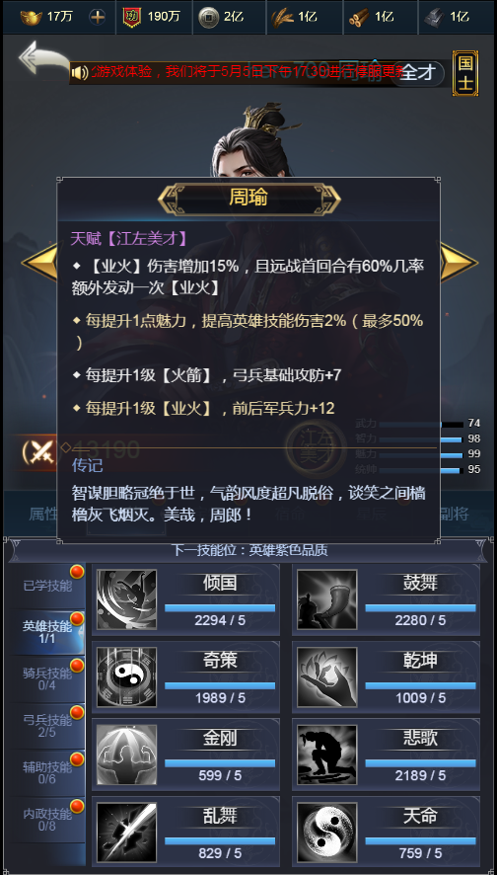Image resolution: width=497 pixels, height=875 pixels.
Task: Choose the 悲歌 kneeling figure skill icon
Action: 327,756
